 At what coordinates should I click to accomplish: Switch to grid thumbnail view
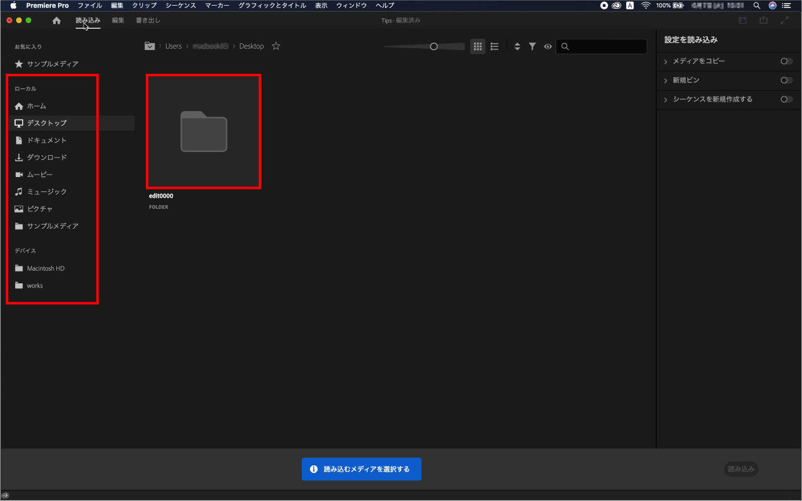478,46
